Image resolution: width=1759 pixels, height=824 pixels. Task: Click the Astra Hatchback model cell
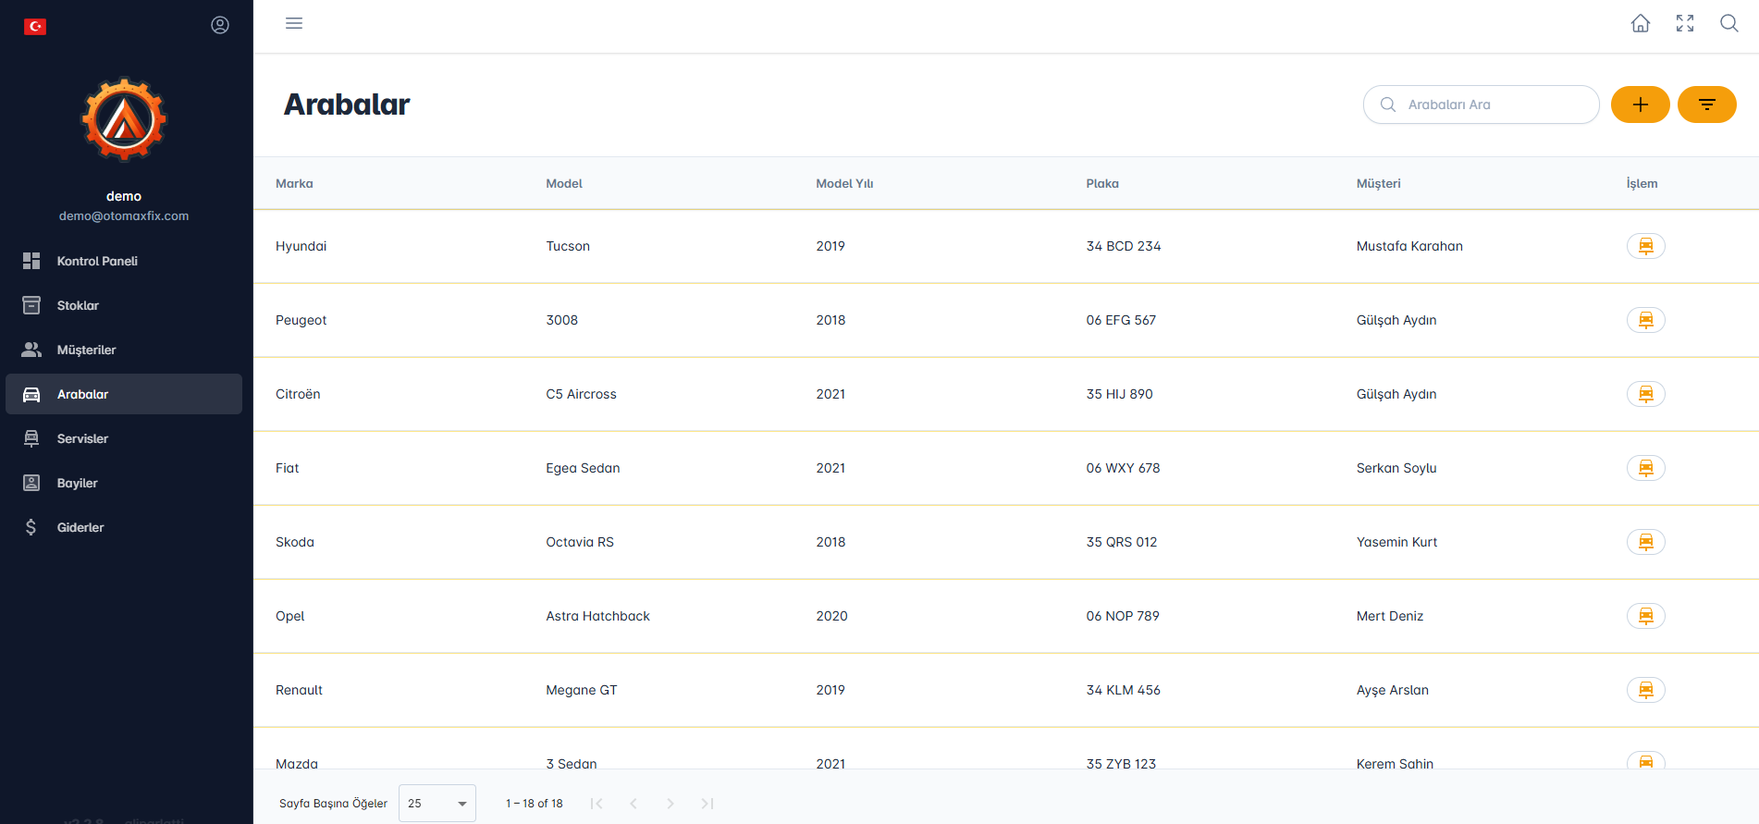point(597,616)
